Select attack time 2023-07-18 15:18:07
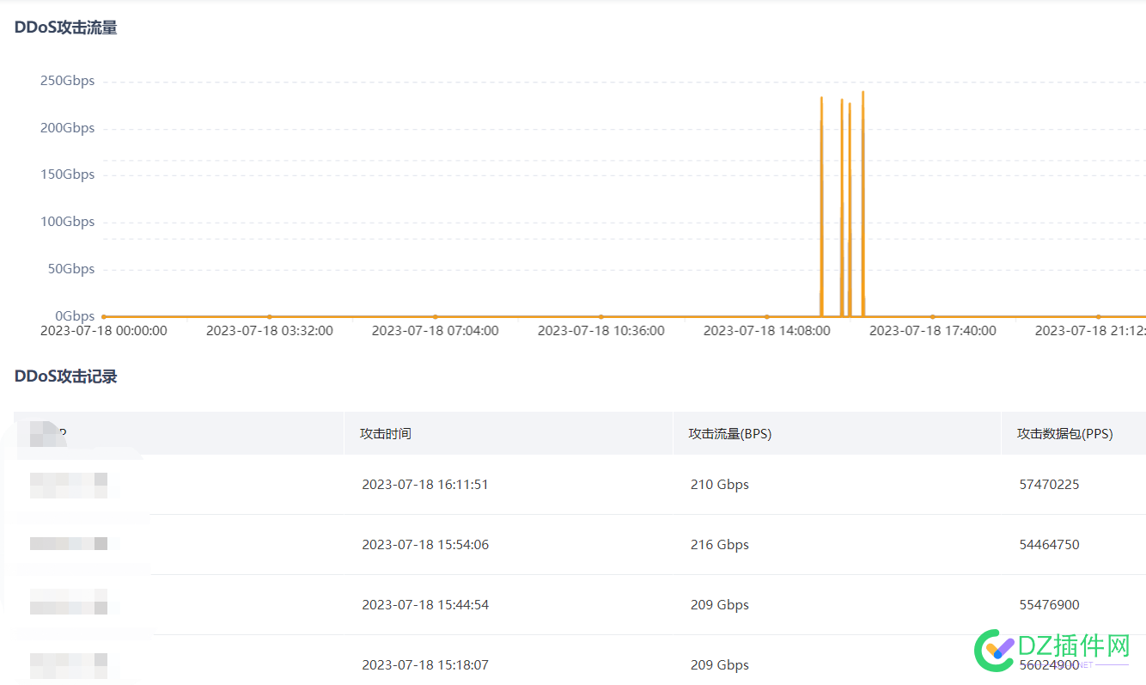The image size is (1146, 685). tap(425, 665)
